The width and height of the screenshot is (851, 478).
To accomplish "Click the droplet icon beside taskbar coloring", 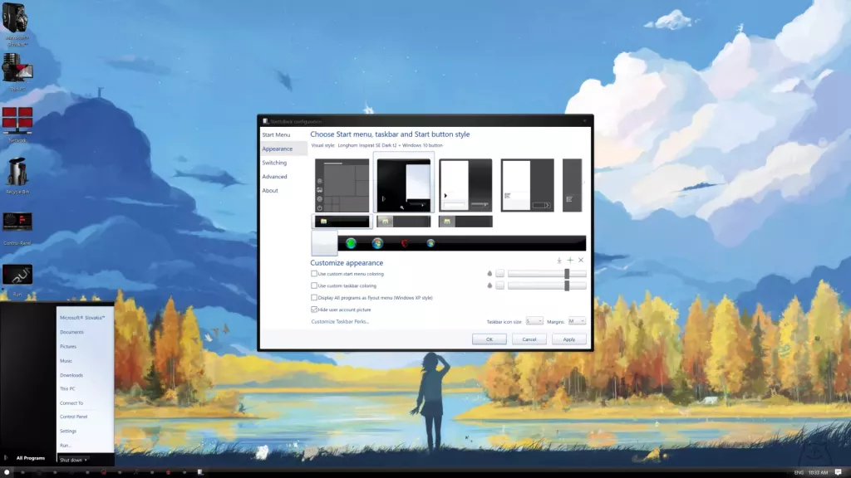I will (489, 285).
